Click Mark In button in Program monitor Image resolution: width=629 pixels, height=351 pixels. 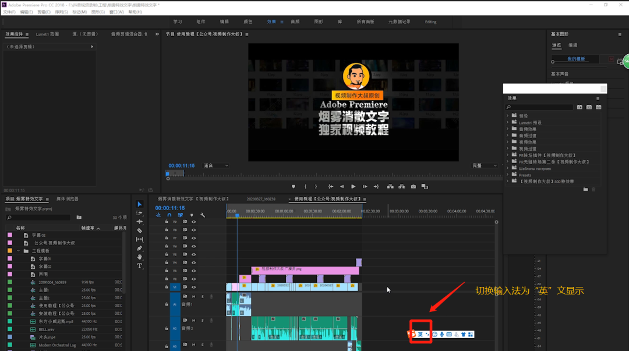coord(306,186)
